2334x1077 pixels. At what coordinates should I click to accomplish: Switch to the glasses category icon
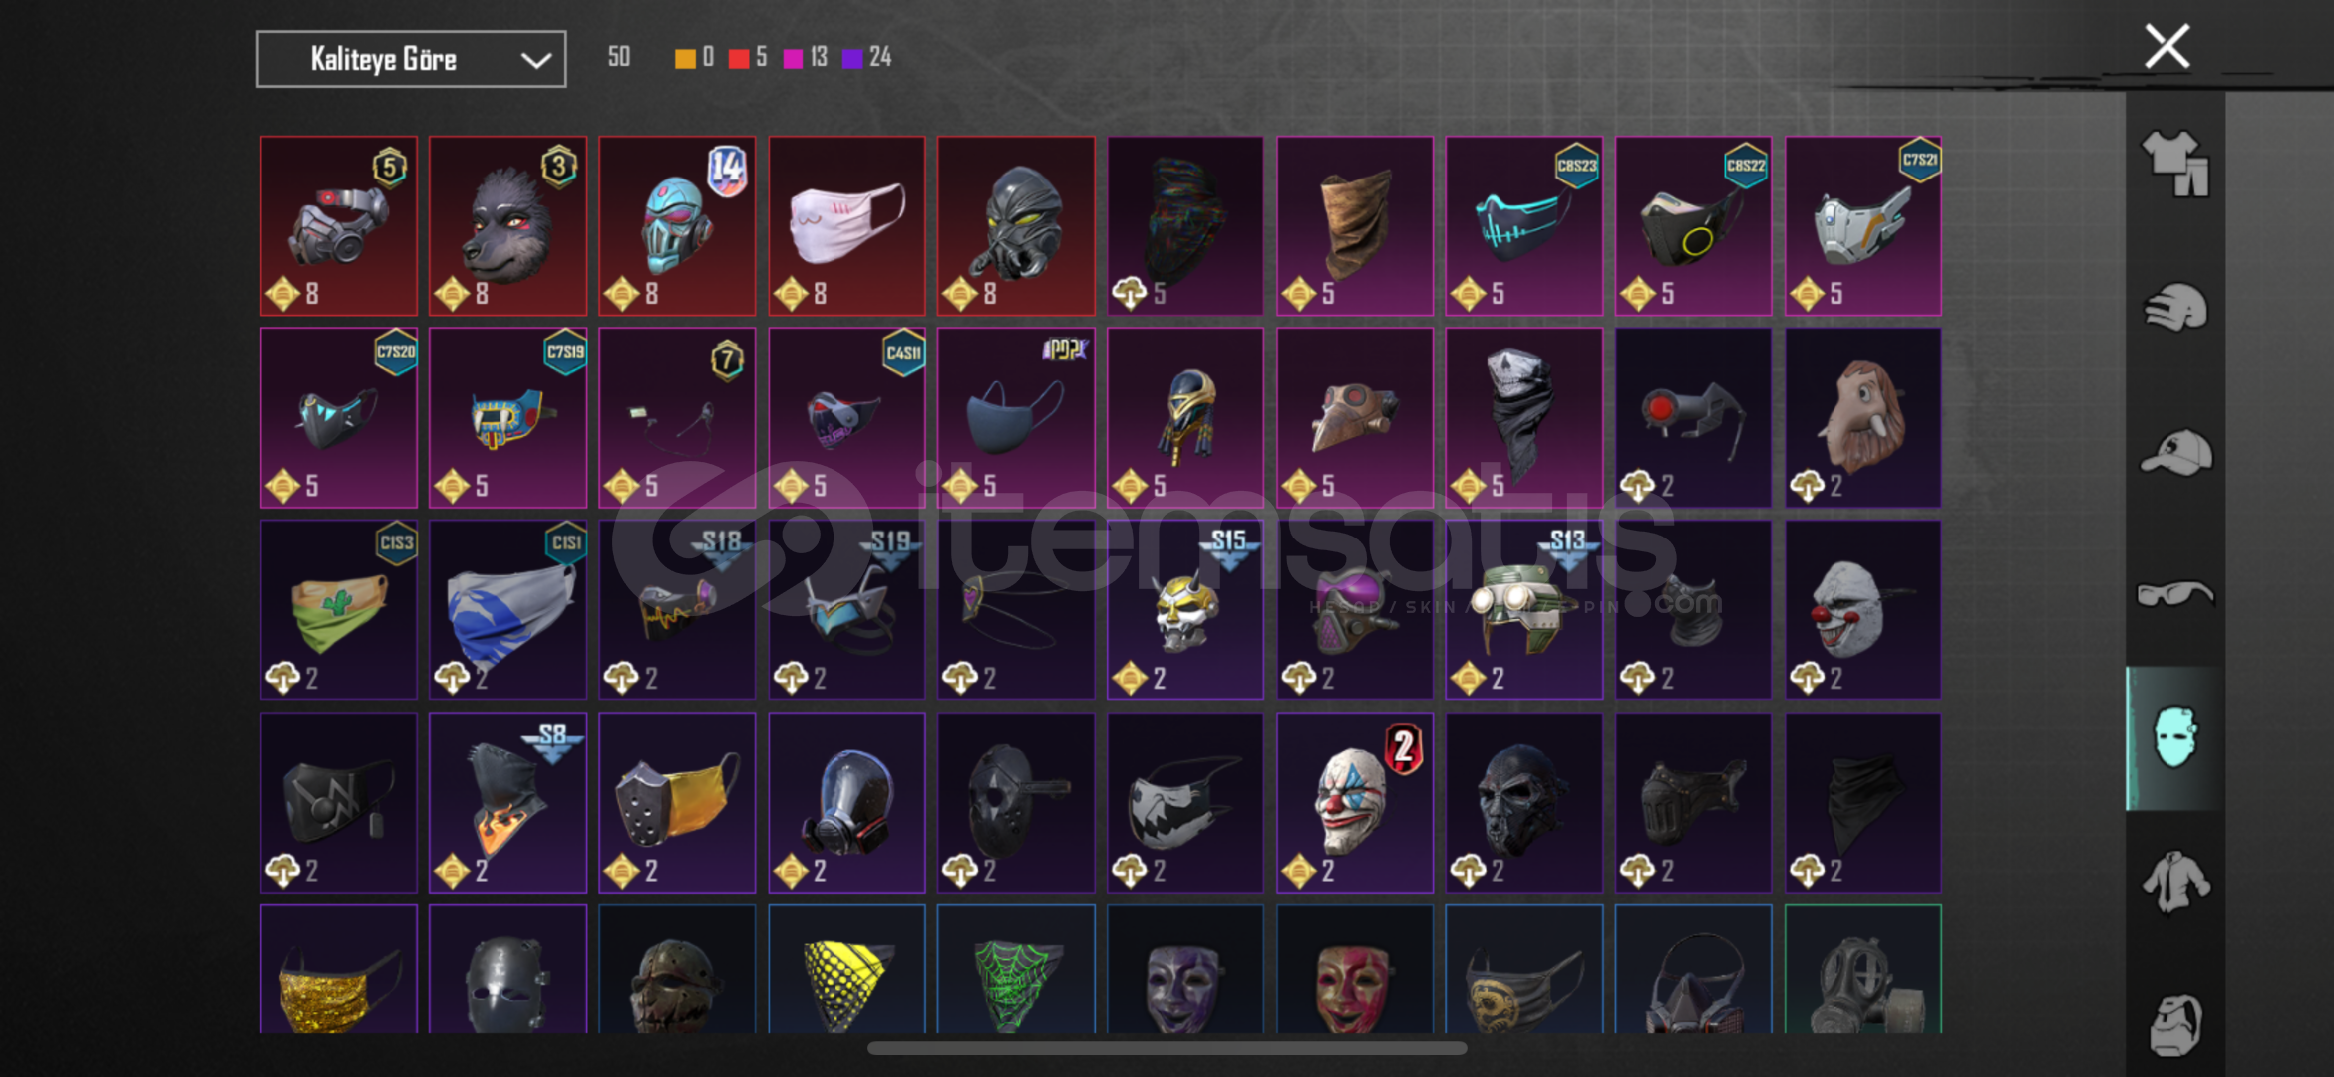[2175, 595]
